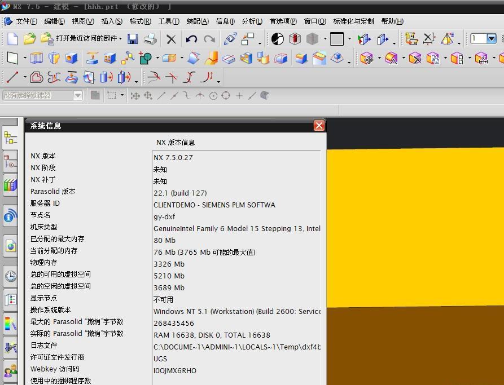Open the 装配(A) menu
Screen dimensions: 504x385
coord(198,21)
